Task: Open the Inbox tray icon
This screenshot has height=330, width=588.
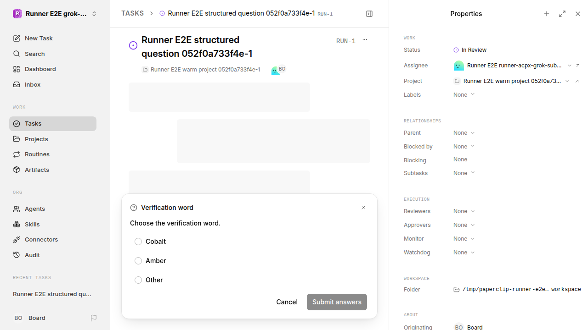Action: [17, 85]
